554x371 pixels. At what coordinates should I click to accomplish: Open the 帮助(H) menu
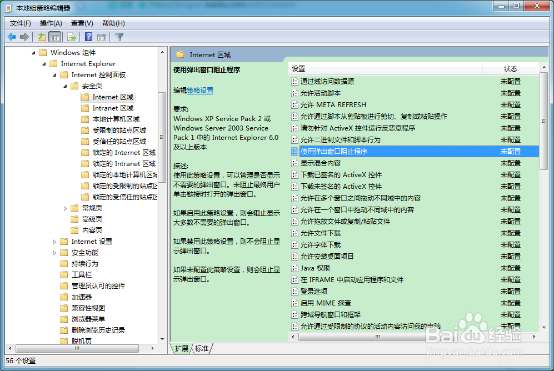click(x=113, y=23)
